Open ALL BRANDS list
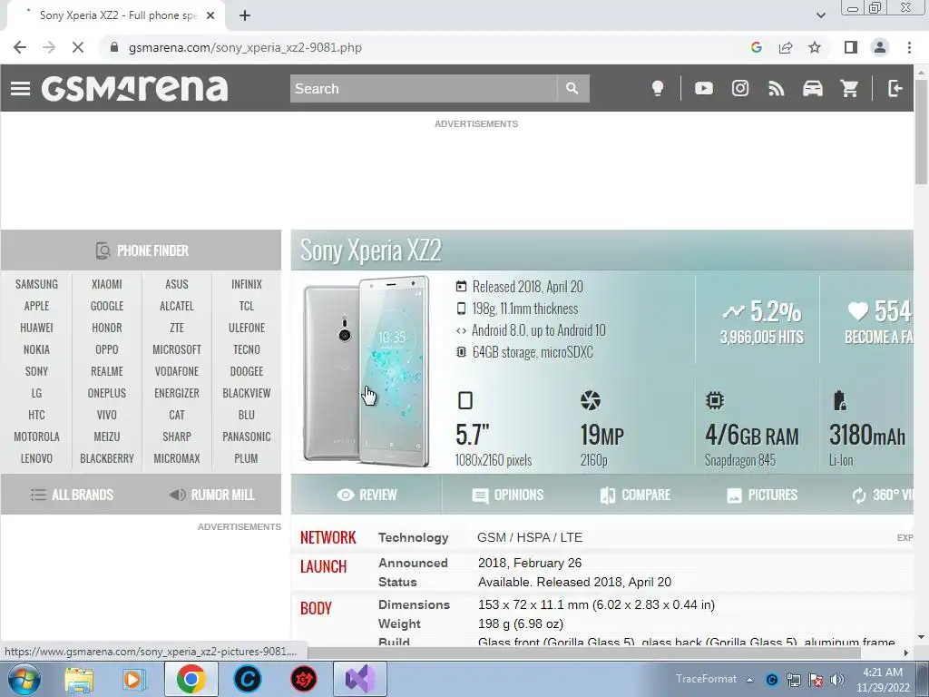The width and height of the screenshot is (929, 697). [71, 495]
